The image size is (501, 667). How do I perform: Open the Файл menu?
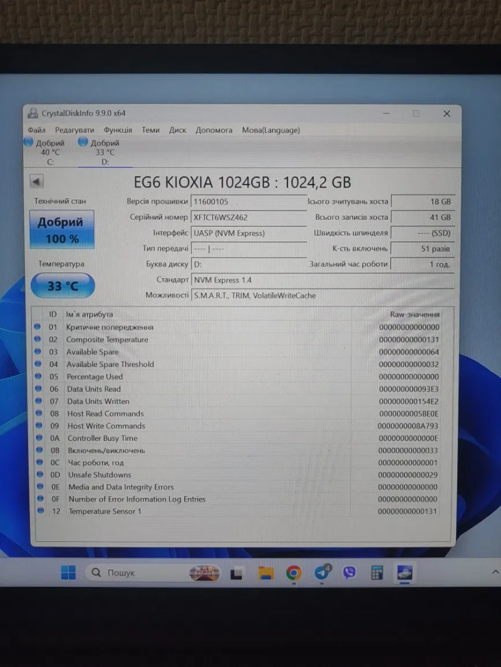click(x=36, y=130)
